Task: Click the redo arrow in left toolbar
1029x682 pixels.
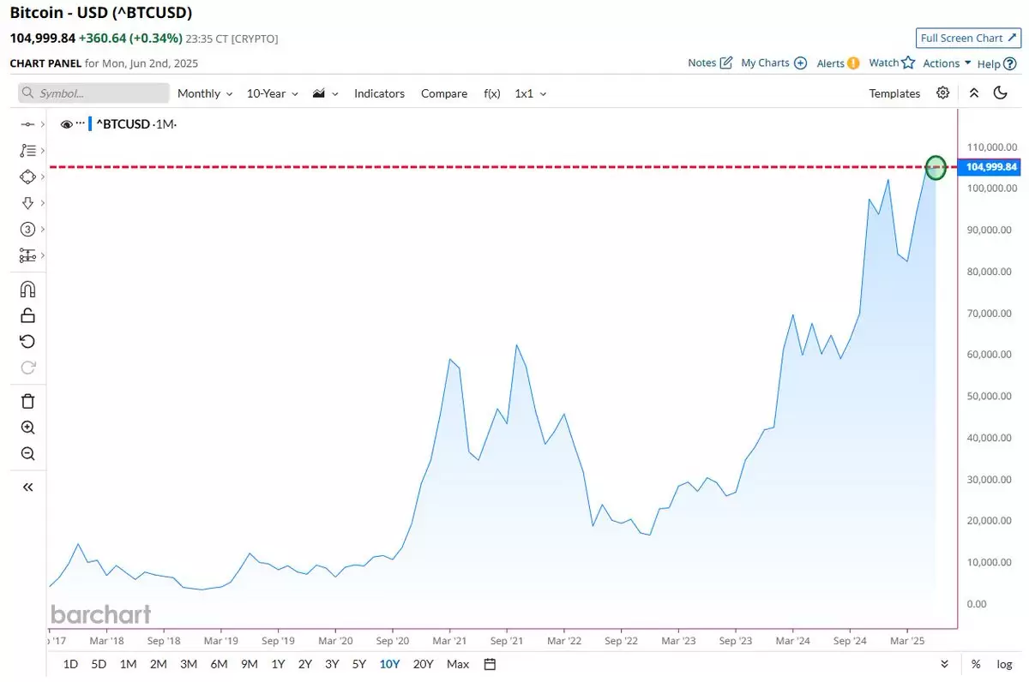Action: coord(27,368)
